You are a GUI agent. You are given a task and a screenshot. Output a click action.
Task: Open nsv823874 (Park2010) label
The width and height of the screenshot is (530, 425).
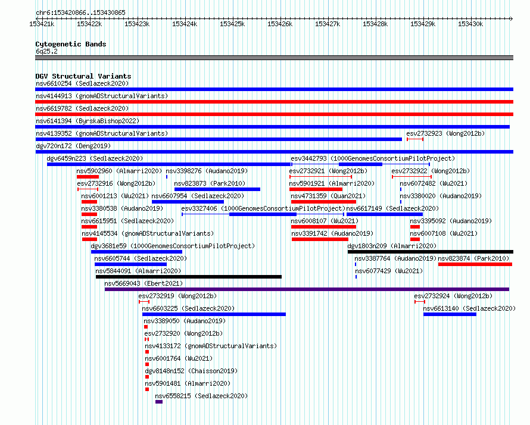(x=473, y=258)
